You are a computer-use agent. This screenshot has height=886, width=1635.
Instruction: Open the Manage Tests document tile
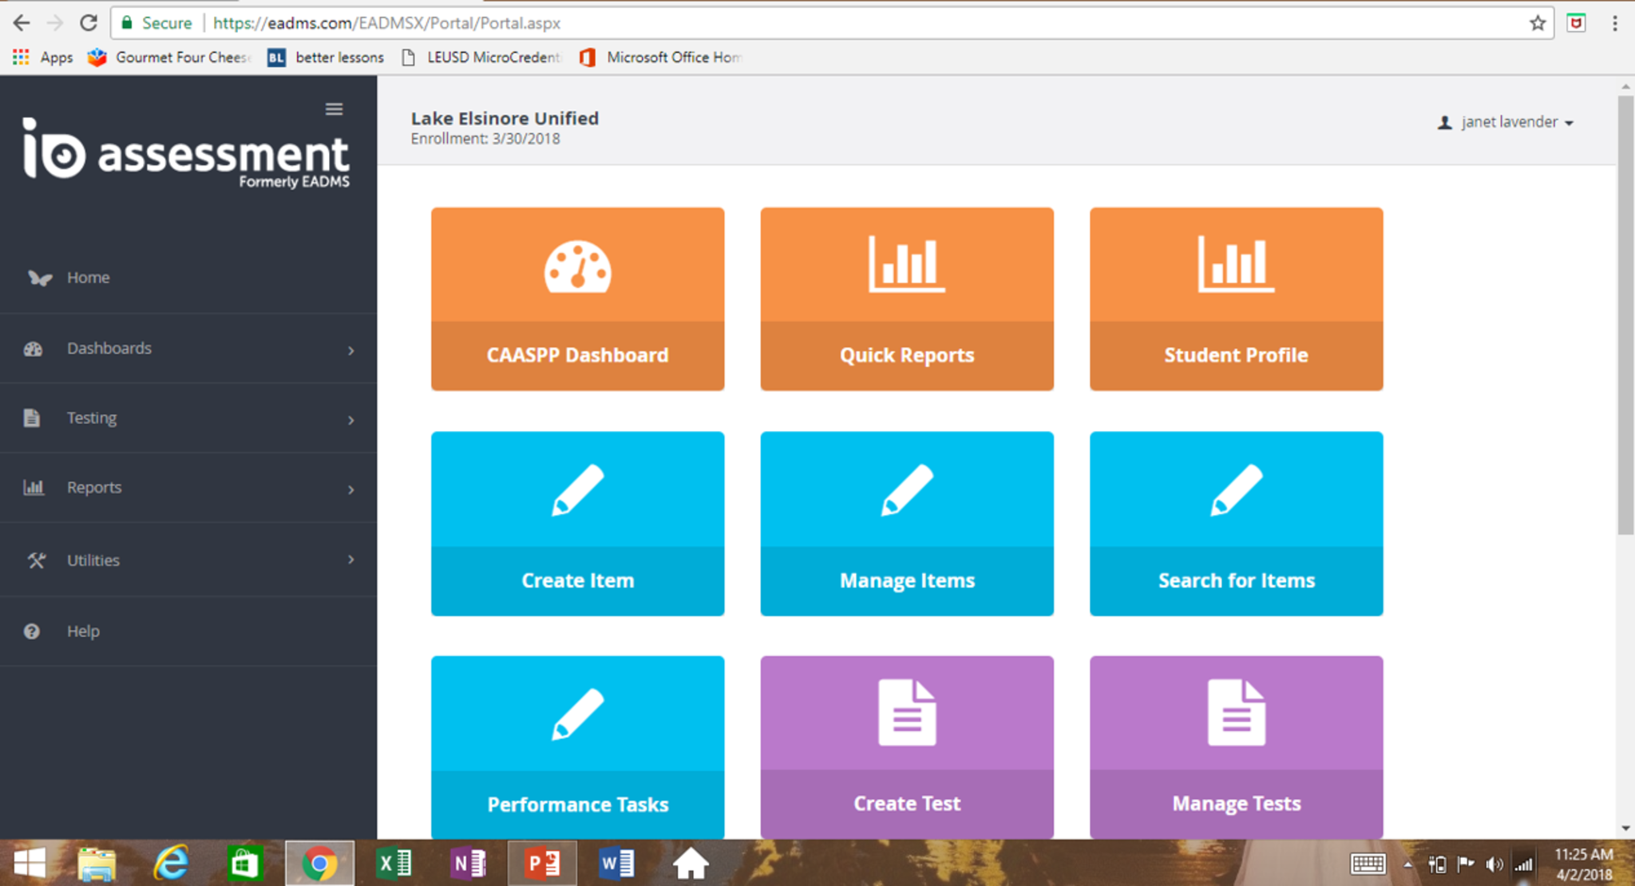click(1235, 747)
